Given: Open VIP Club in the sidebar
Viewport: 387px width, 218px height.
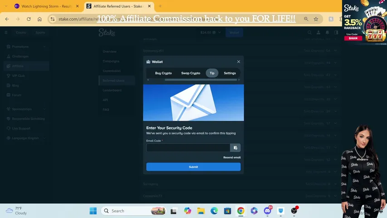Looking at the screenshot, I should pyautogui.click(x=26, y=76).
